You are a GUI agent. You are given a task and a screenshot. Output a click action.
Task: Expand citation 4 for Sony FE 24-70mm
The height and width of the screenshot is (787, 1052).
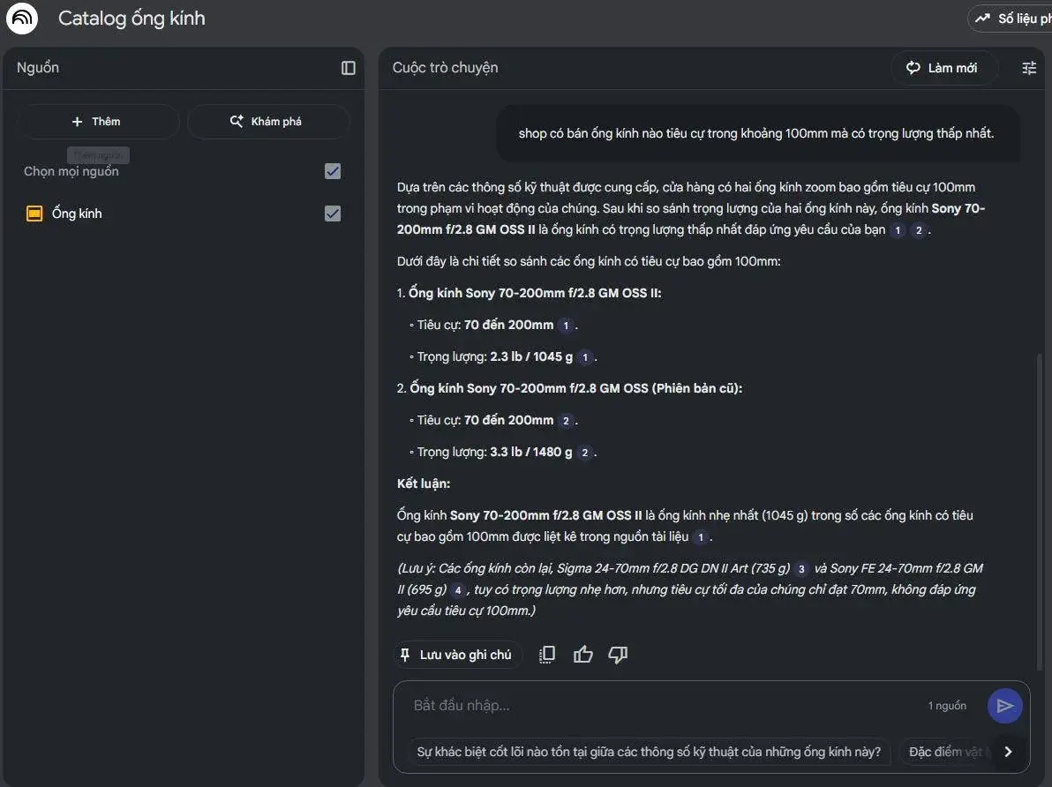click(x=457, y=590)
